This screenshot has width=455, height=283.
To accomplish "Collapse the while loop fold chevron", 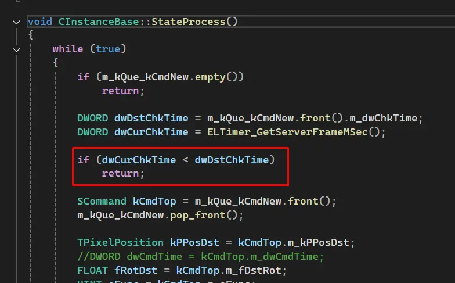I will click(16, 49).
